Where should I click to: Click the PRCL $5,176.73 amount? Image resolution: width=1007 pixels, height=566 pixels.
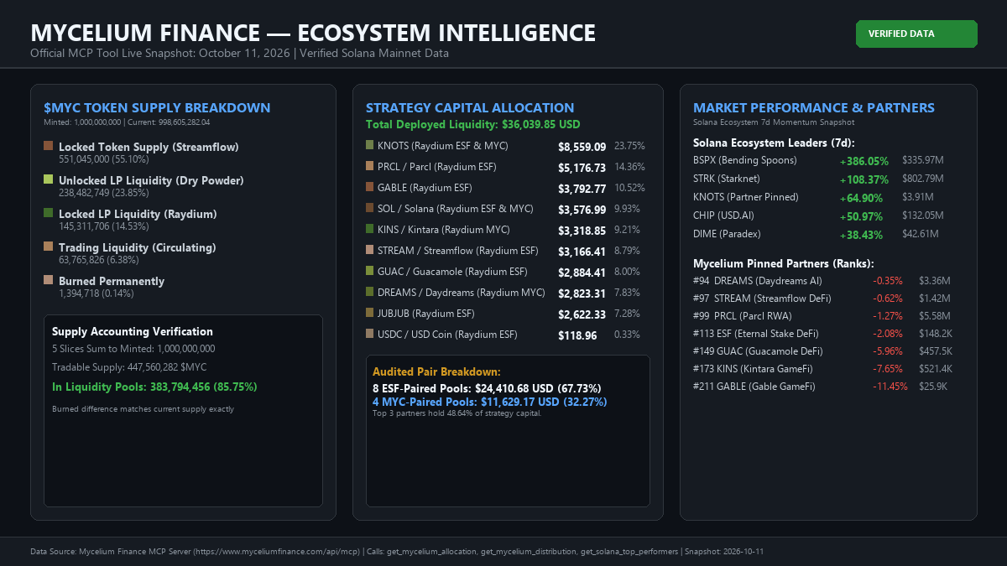[582, 168]
